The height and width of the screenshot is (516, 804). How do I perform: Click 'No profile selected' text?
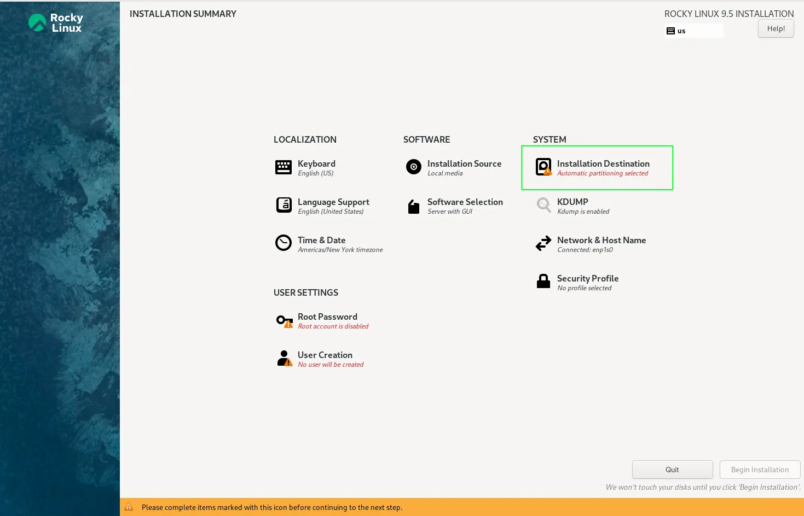coord(585,288)
